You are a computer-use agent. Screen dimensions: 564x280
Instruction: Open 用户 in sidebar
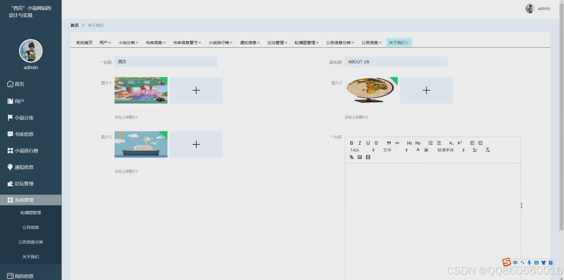tap(31, 101)
